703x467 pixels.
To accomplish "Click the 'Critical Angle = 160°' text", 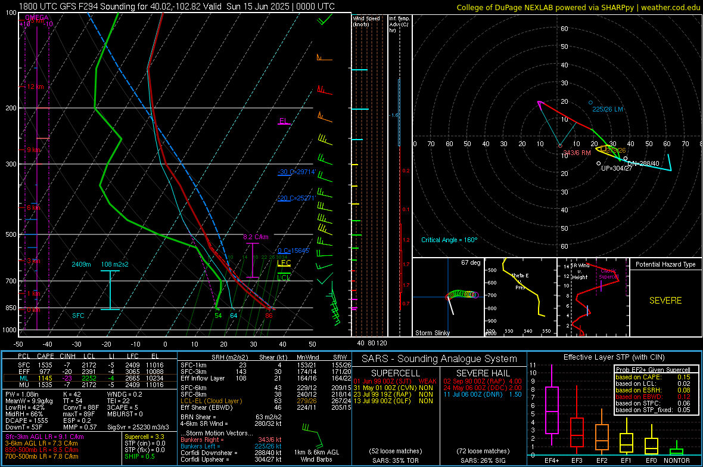I will (x=449, y=240).
